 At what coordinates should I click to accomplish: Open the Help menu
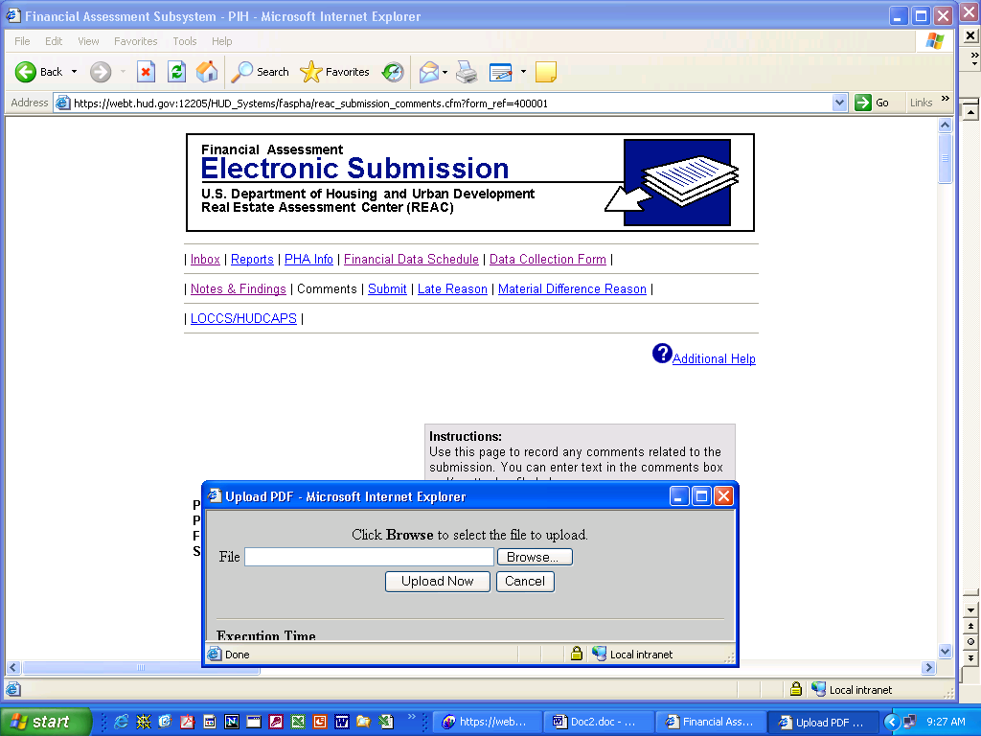[x=221, y=41]
